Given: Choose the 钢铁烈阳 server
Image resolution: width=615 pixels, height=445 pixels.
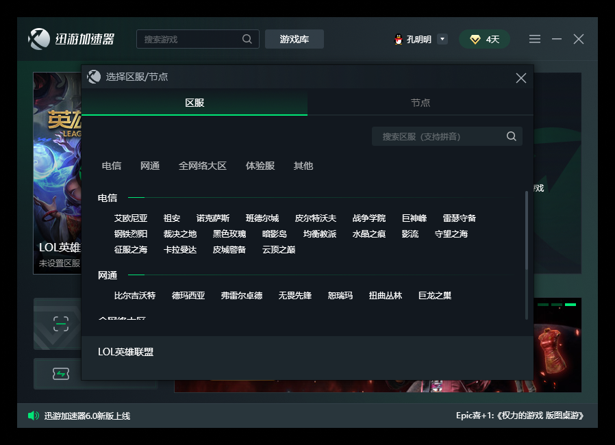Looking at the screenshot, I should [131, 234].
